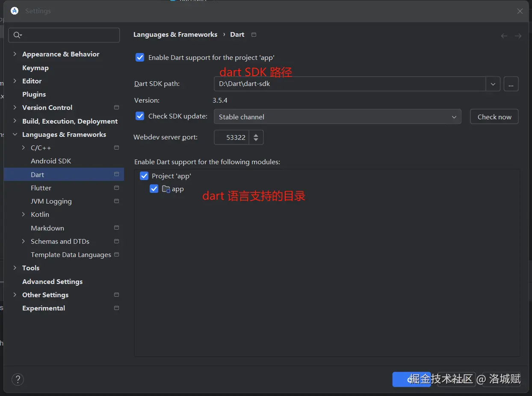Click project-level icon next to Experimental
The image size is (532, 396).
click(116, 308)
